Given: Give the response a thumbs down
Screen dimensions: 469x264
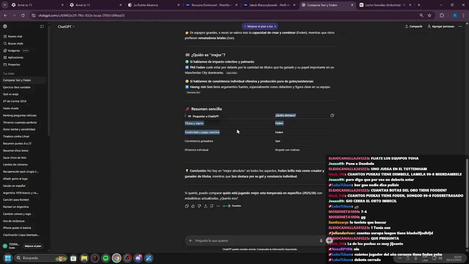Looking at the screenshot, I should tap(199, 206).
